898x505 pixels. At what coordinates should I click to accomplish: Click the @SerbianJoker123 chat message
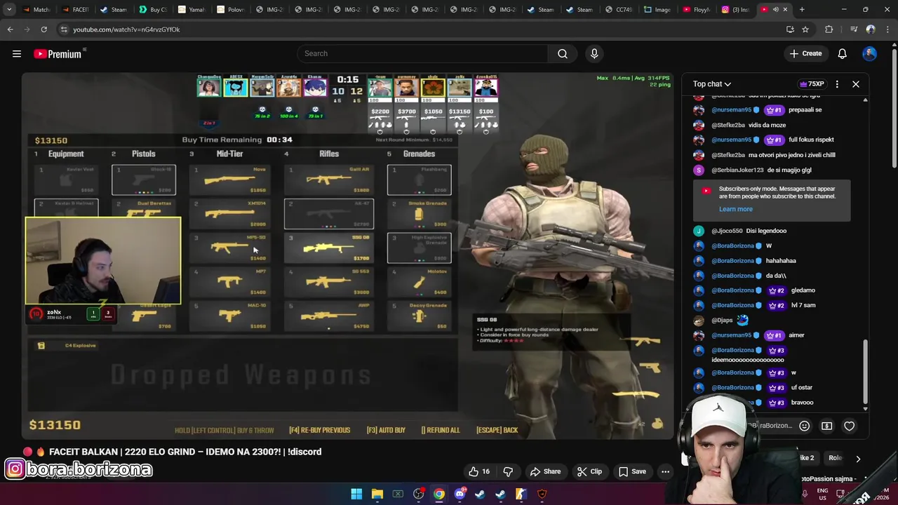(788, 170)
